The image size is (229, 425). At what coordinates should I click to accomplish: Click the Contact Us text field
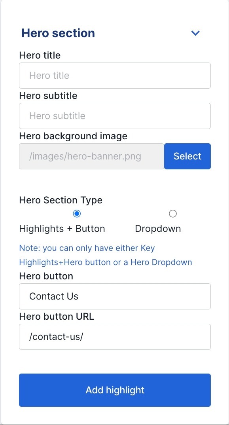(115, 296)
